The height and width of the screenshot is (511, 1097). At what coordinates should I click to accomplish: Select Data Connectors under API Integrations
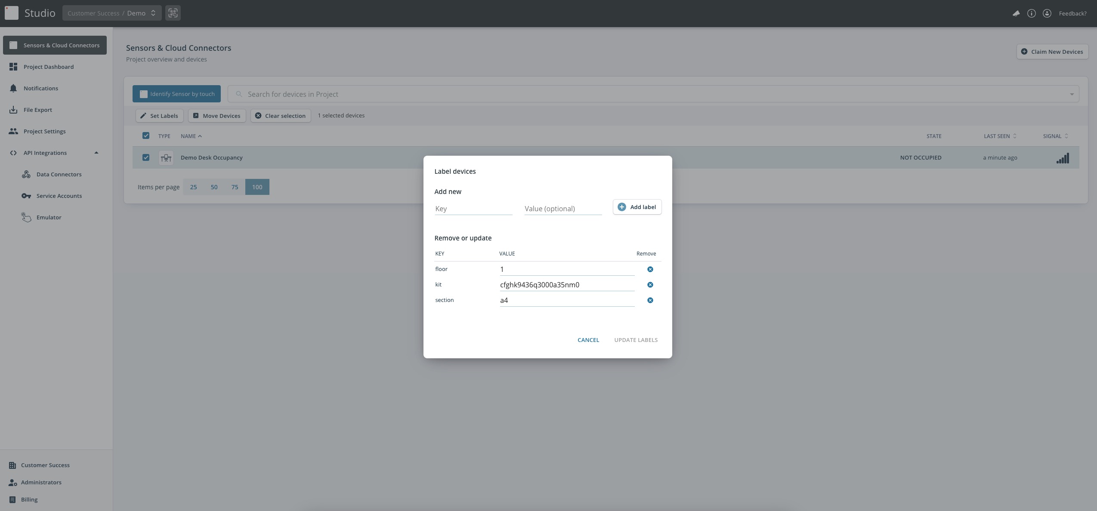coord(59,174)
